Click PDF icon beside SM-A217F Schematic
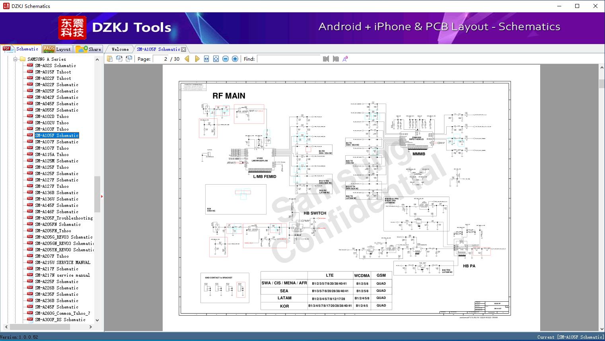The width and height of the screenshot is (605, 341). (x=30, y=269)
